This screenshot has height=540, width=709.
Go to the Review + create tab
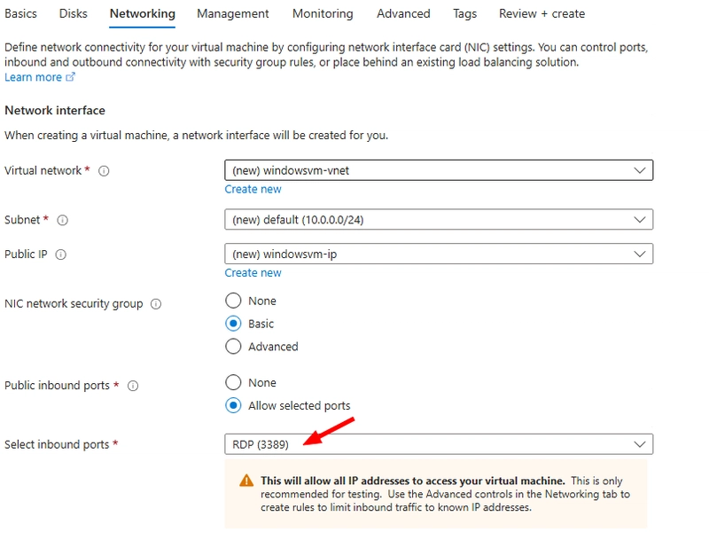click(541, 13)
